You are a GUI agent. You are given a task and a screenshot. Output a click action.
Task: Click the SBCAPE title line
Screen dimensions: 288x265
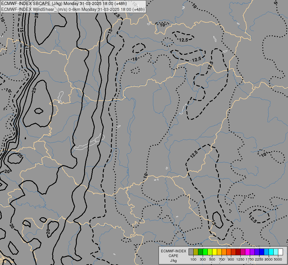[64, 4]
